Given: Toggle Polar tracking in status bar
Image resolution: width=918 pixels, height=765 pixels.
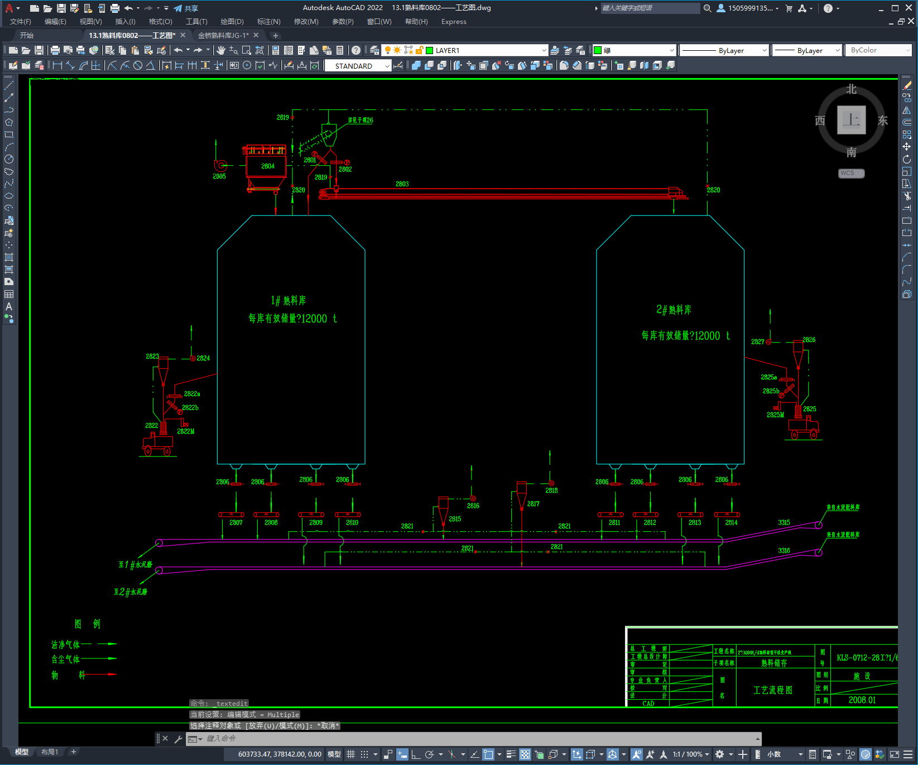Looking at the screenshot, I should pos(429,754).
